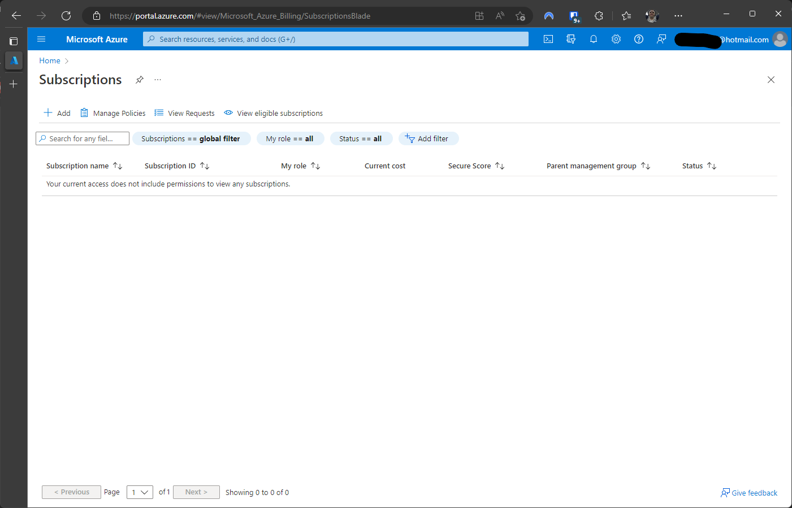The height and width of the screenshot is (508, 792).
Task: Sort by the Status column header
Action: coord(699,166)
